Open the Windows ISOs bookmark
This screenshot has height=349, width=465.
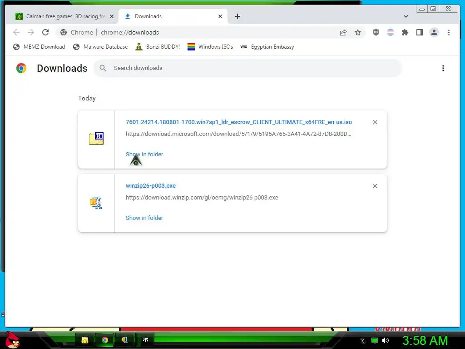pyautogui.click(x=210, y=47)
